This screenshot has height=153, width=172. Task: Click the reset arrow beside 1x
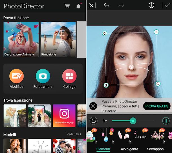click(x=93, y=121)
